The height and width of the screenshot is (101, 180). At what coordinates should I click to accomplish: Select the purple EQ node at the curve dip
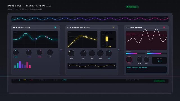coord(36,39)
